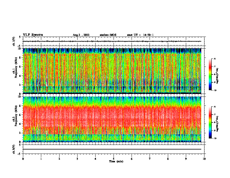Viewport: 230px width, 178px height.
Task: Click the ch.3 flat voltage trace
Action: pos(112,149)
